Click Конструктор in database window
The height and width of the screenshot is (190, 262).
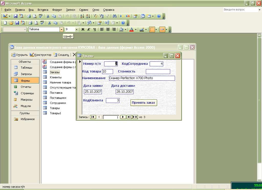click(41, 55)
